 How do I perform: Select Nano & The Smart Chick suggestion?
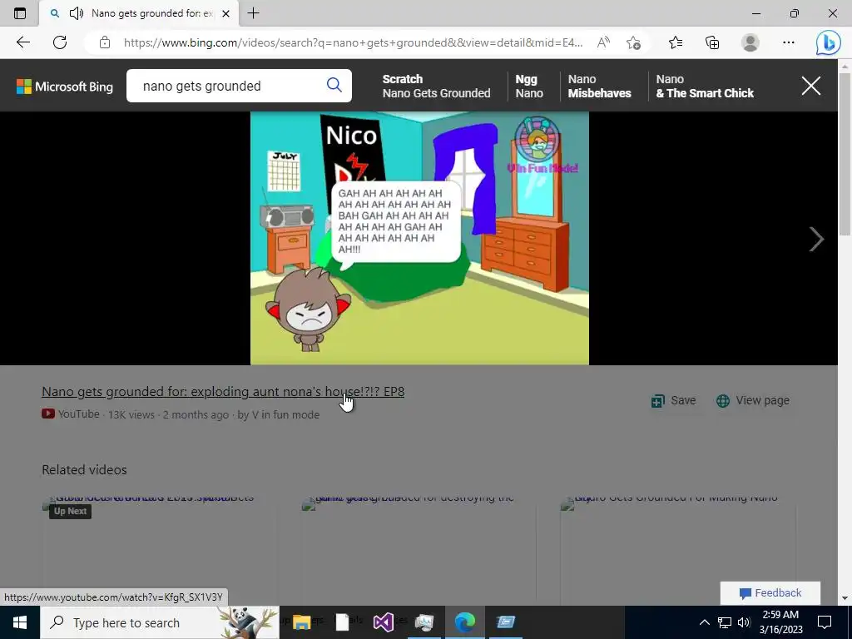tap(705, 86)
